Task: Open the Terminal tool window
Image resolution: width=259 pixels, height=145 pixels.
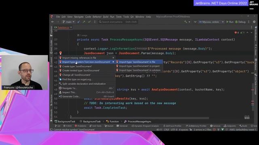Action: tap(122, 126)
